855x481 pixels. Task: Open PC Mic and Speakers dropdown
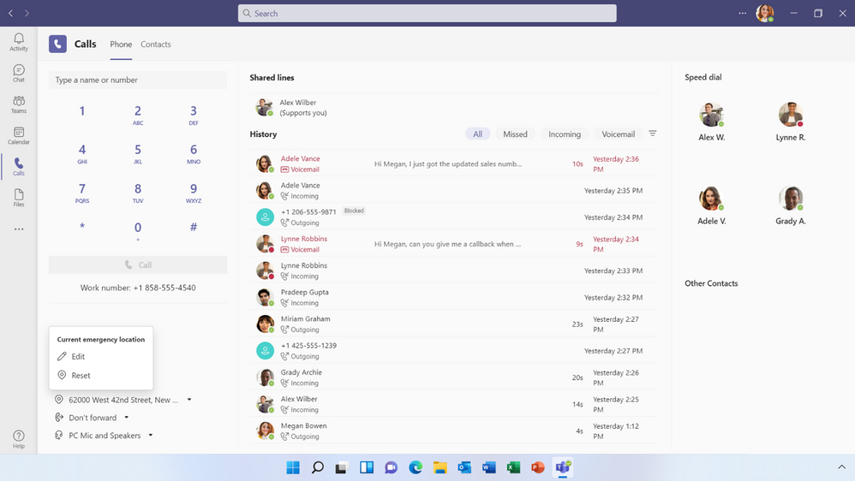point(151,436)
